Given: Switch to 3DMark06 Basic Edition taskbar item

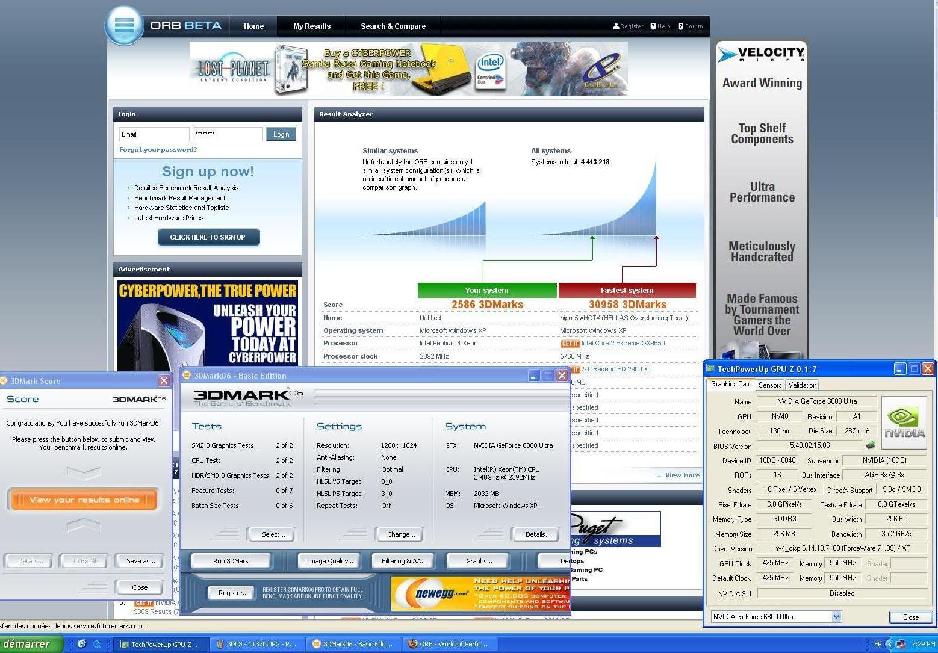Looking at the screenshot, I should [353, 644].
